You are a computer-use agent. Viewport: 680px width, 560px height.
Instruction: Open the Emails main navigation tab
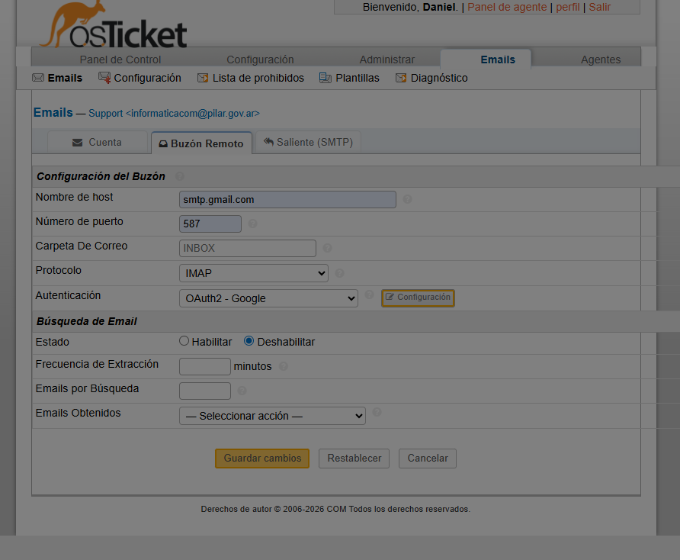coord(486,60)
